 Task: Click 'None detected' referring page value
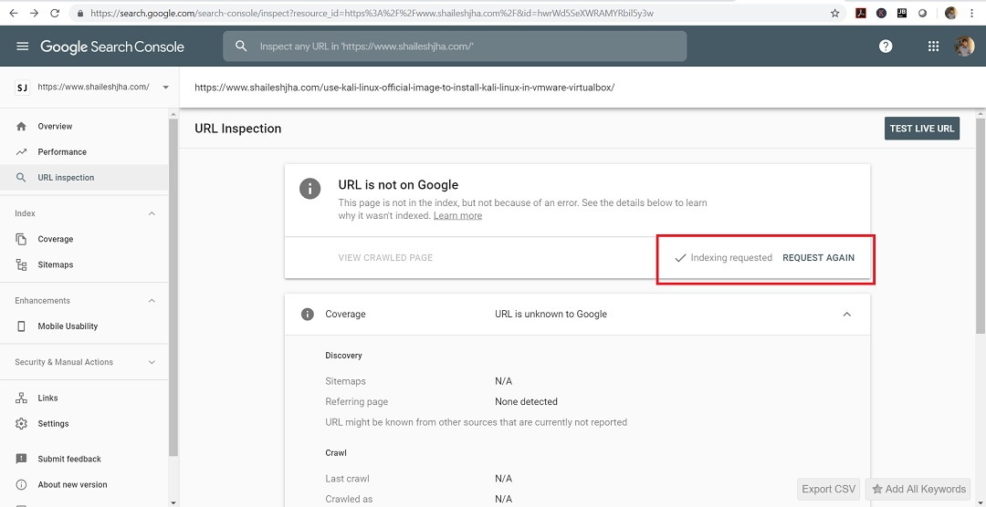[527, 402]
